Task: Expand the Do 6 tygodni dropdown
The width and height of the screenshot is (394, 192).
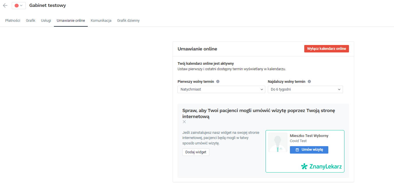Action: (305, 89)
